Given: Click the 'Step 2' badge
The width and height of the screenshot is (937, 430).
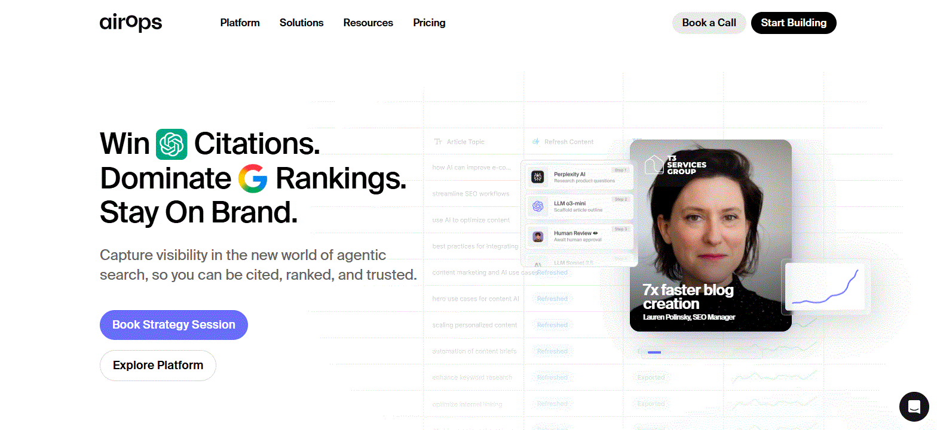Looking at the screenshot, I should click(620, 199).
